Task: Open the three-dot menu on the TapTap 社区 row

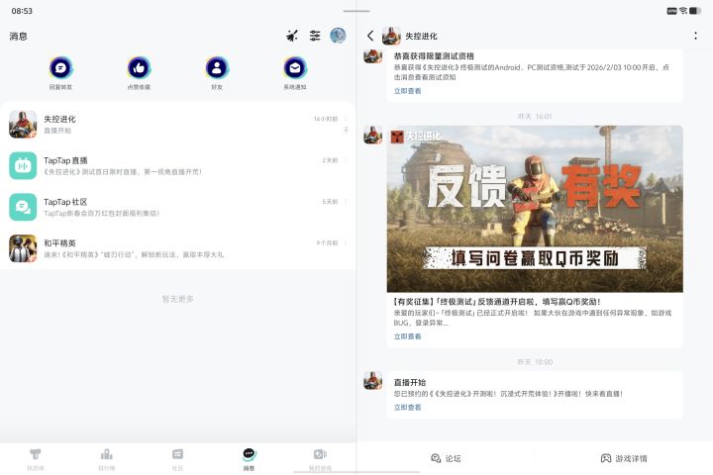Action: click(x=346, y=201)
